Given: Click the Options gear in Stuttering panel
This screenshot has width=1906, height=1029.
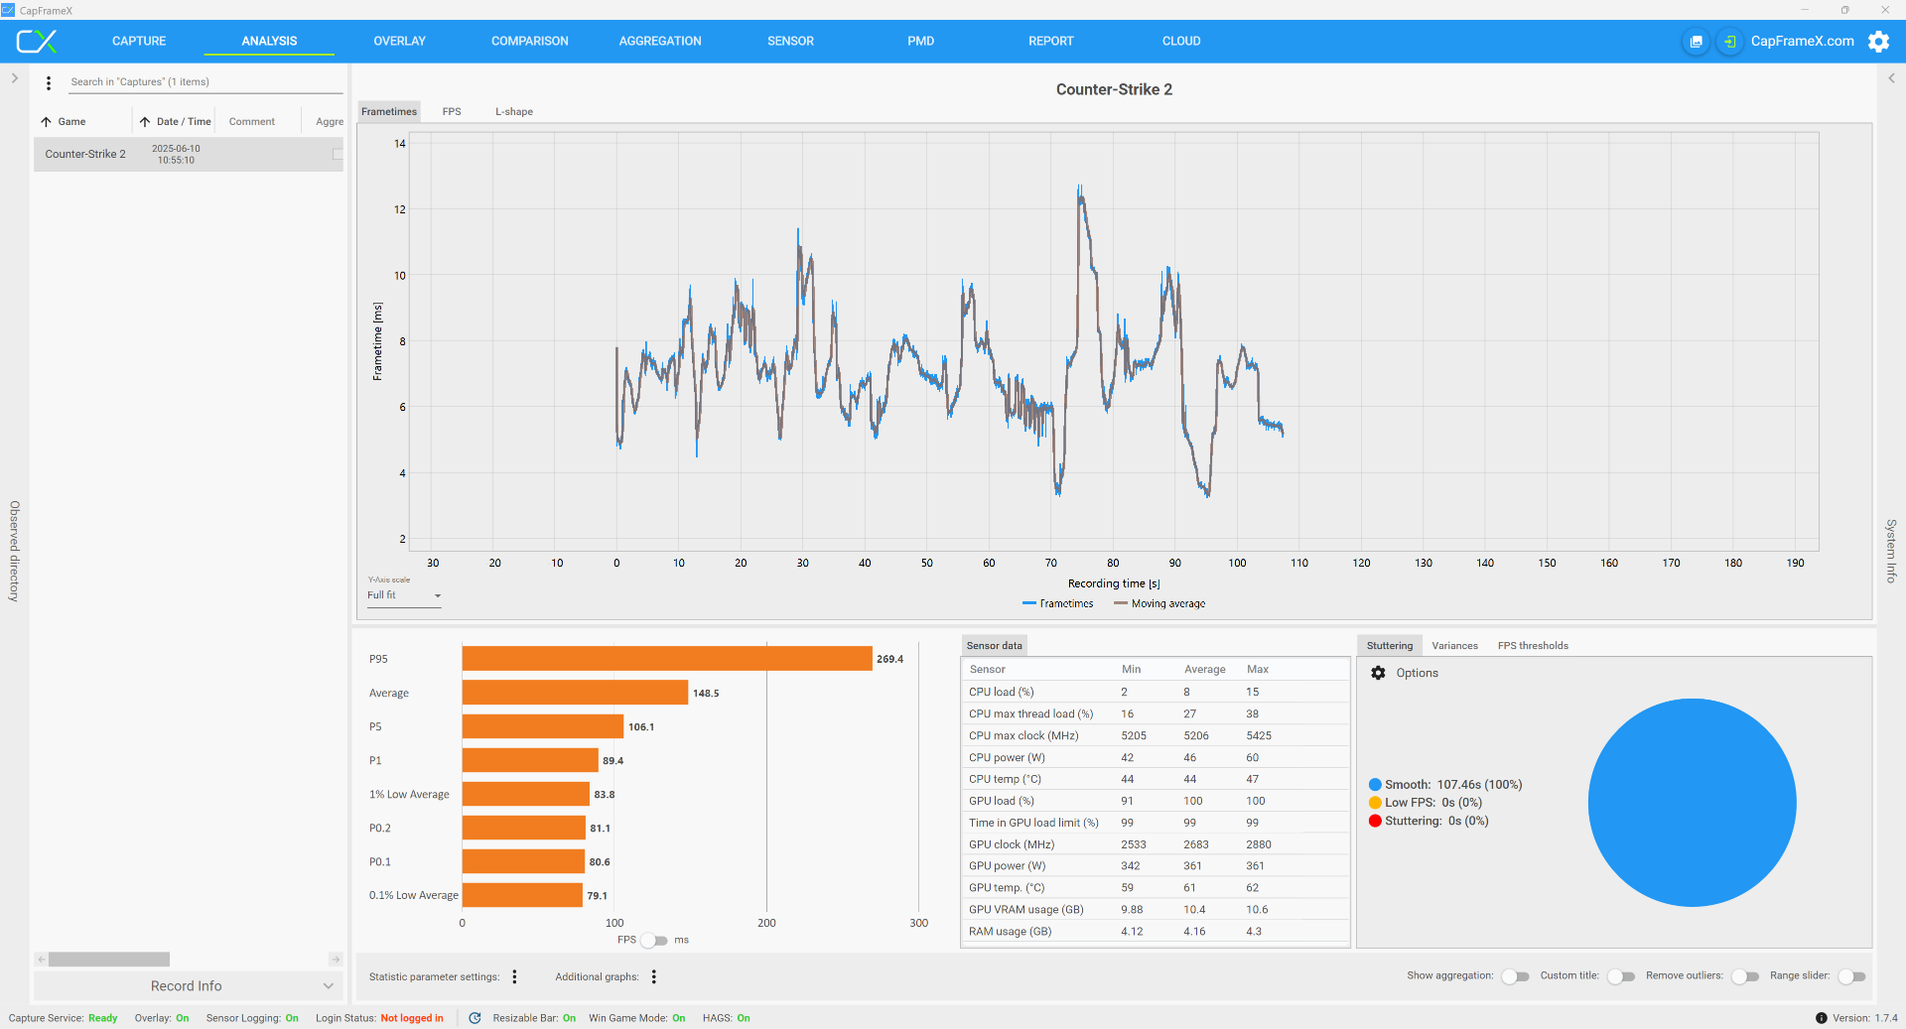Looking at the screenshot, I should point(1378,673).
